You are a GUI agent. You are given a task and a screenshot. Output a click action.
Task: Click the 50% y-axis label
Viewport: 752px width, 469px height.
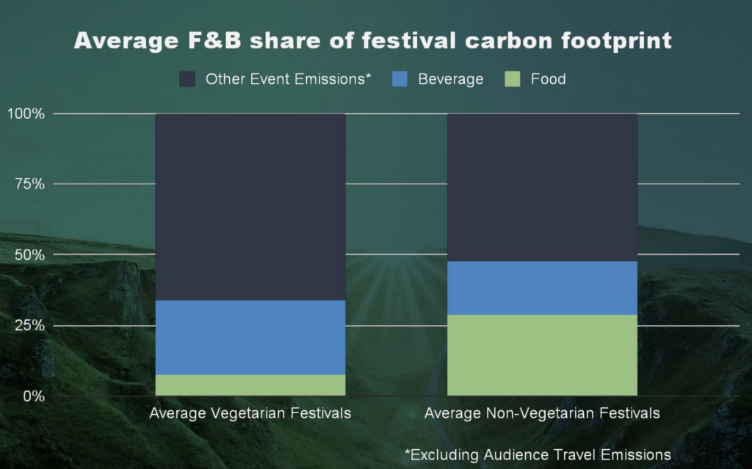30,255
